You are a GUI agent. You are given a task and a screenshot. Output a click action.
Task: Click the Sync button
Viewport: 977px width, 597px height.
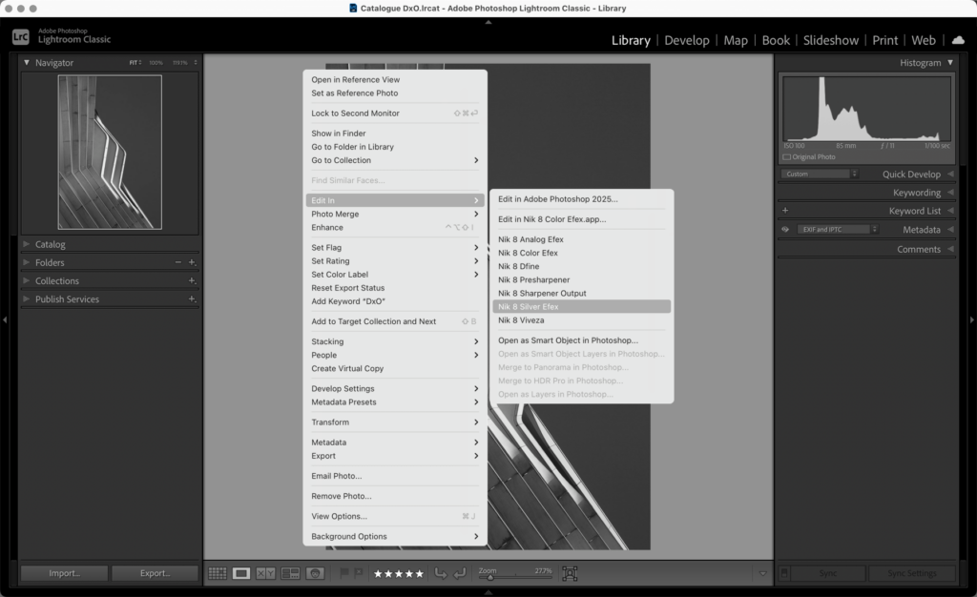click(x=828, y=573)
